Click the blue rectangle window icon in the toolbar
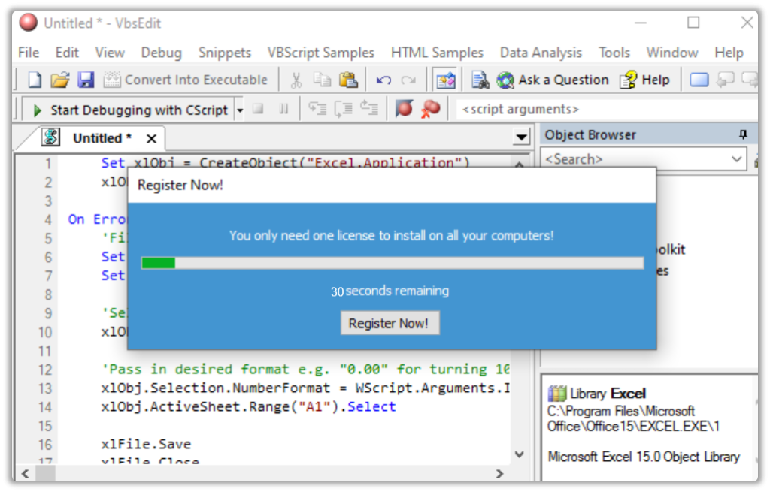The height and width of the screenshot is (492, 770). click(699, 80)
